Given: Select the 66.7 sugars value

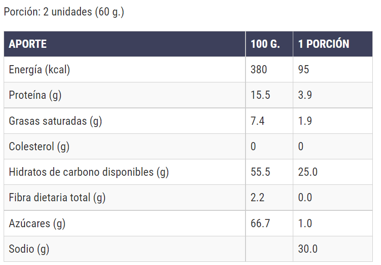Looking at the screenshot, I should pos(260,224).
